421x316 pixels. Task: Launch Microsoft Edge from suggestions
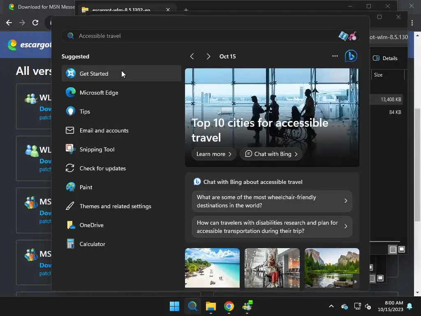tap(121, 93)
